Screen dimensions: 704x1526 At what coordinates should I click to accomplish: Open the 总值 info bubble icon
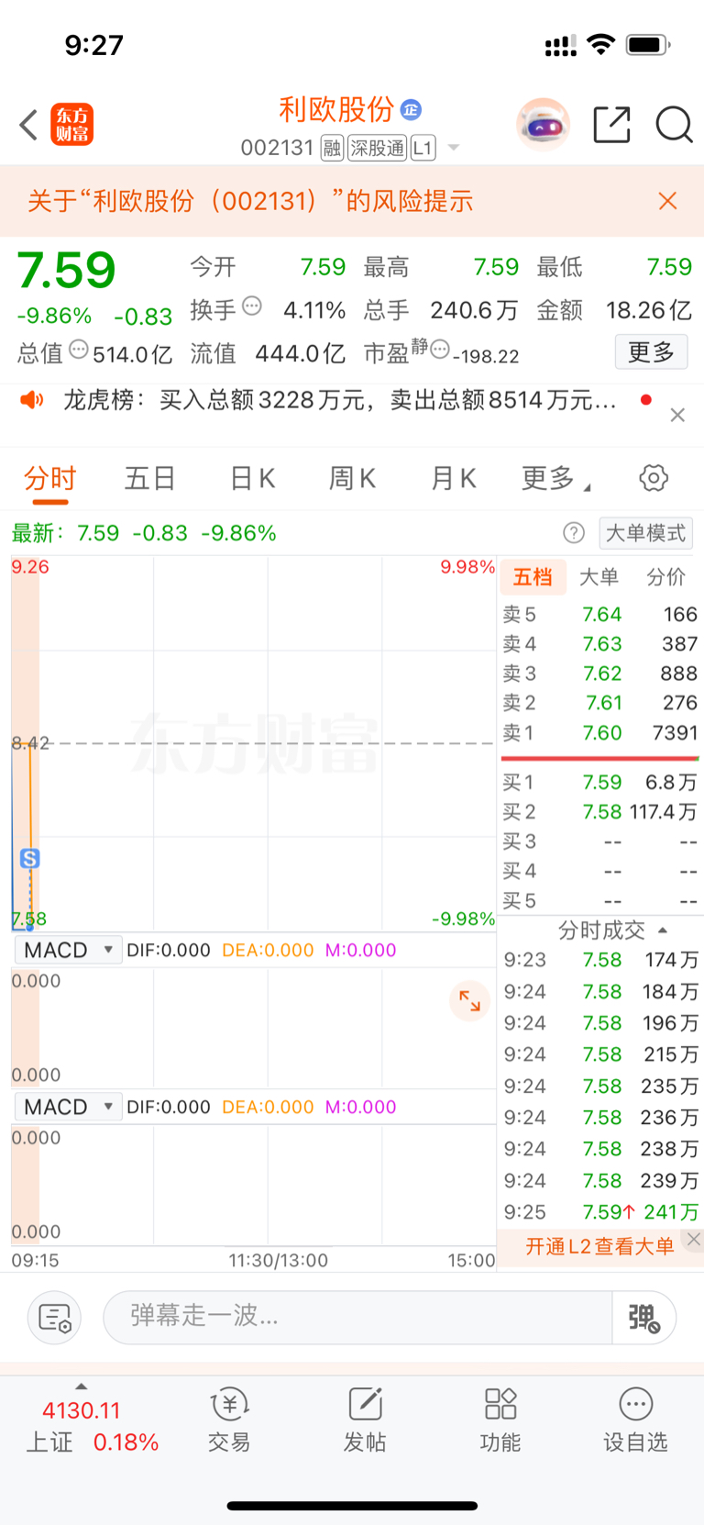coord(79,350)
